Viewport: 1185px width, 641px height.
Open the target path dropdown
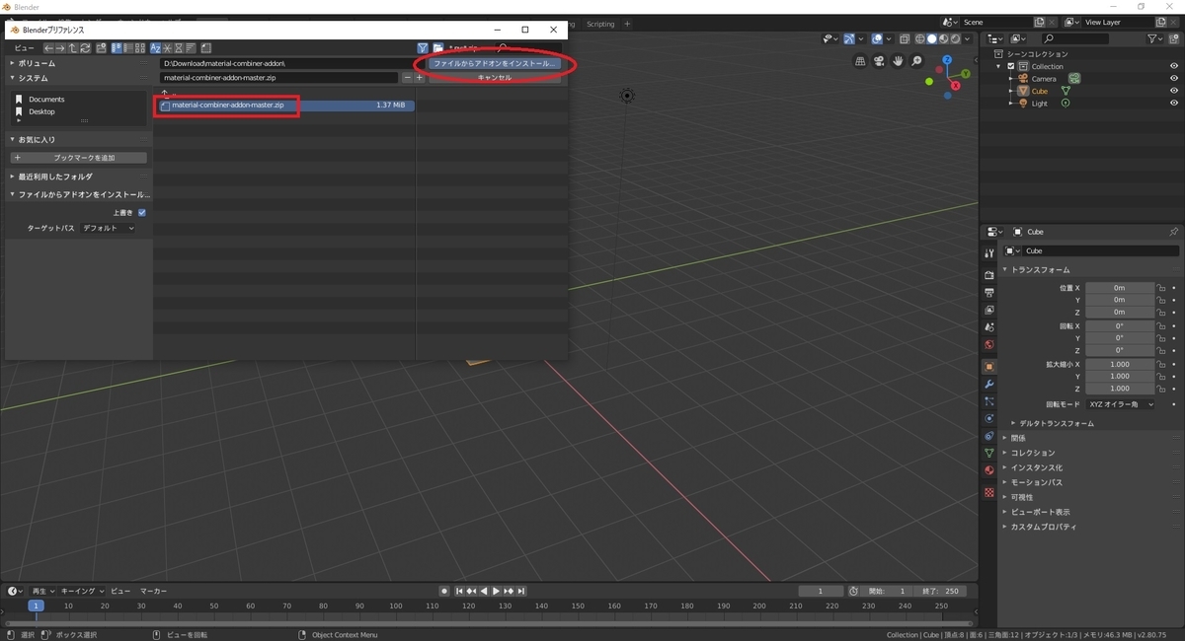click(x=108, y=228)
